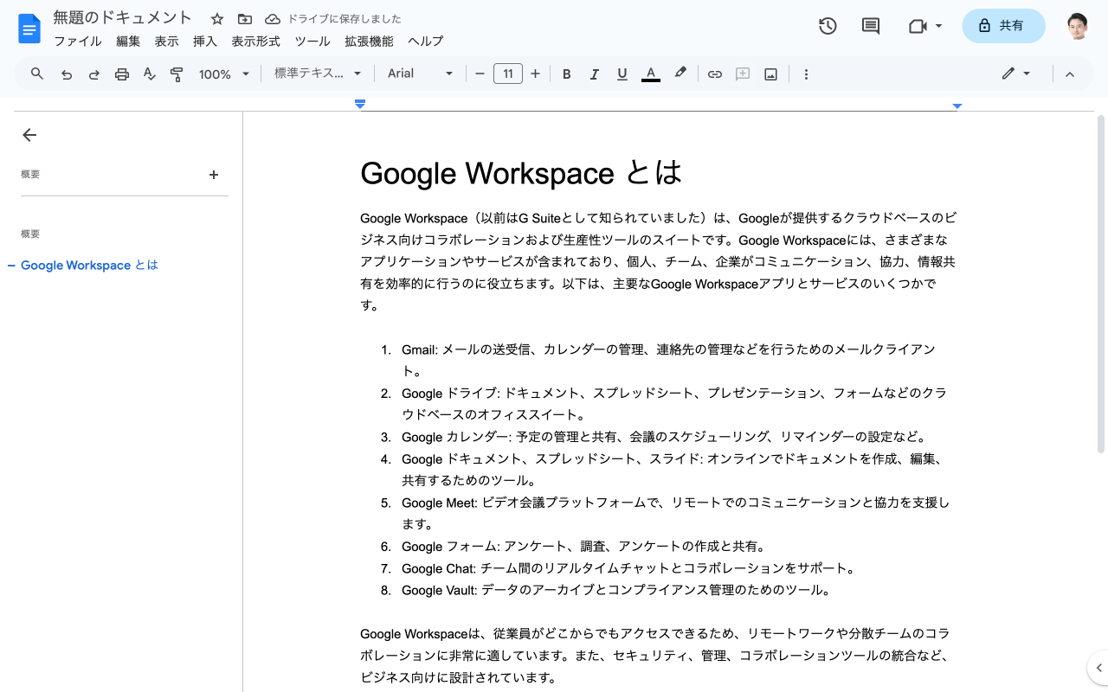
Task: Open the zoom 100% dropdown
Action: tap(223, 74)
